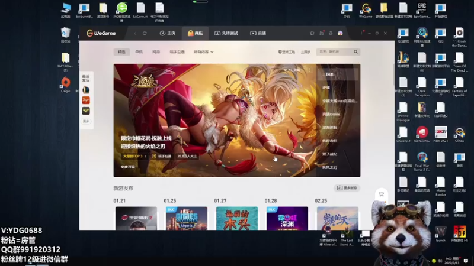Switch to the 商店 store tab
The image size is (474, 266).
coord(196,33)
